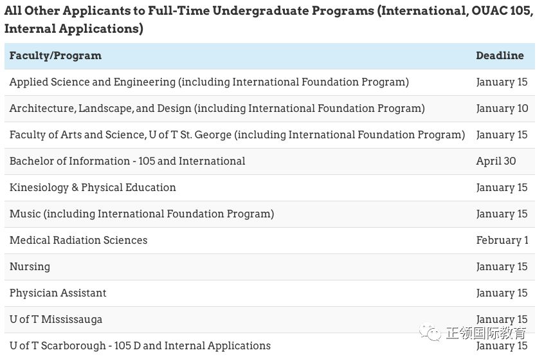544x357 pixels.
Task: Select the Deadline column header
Action: point(500,55)
